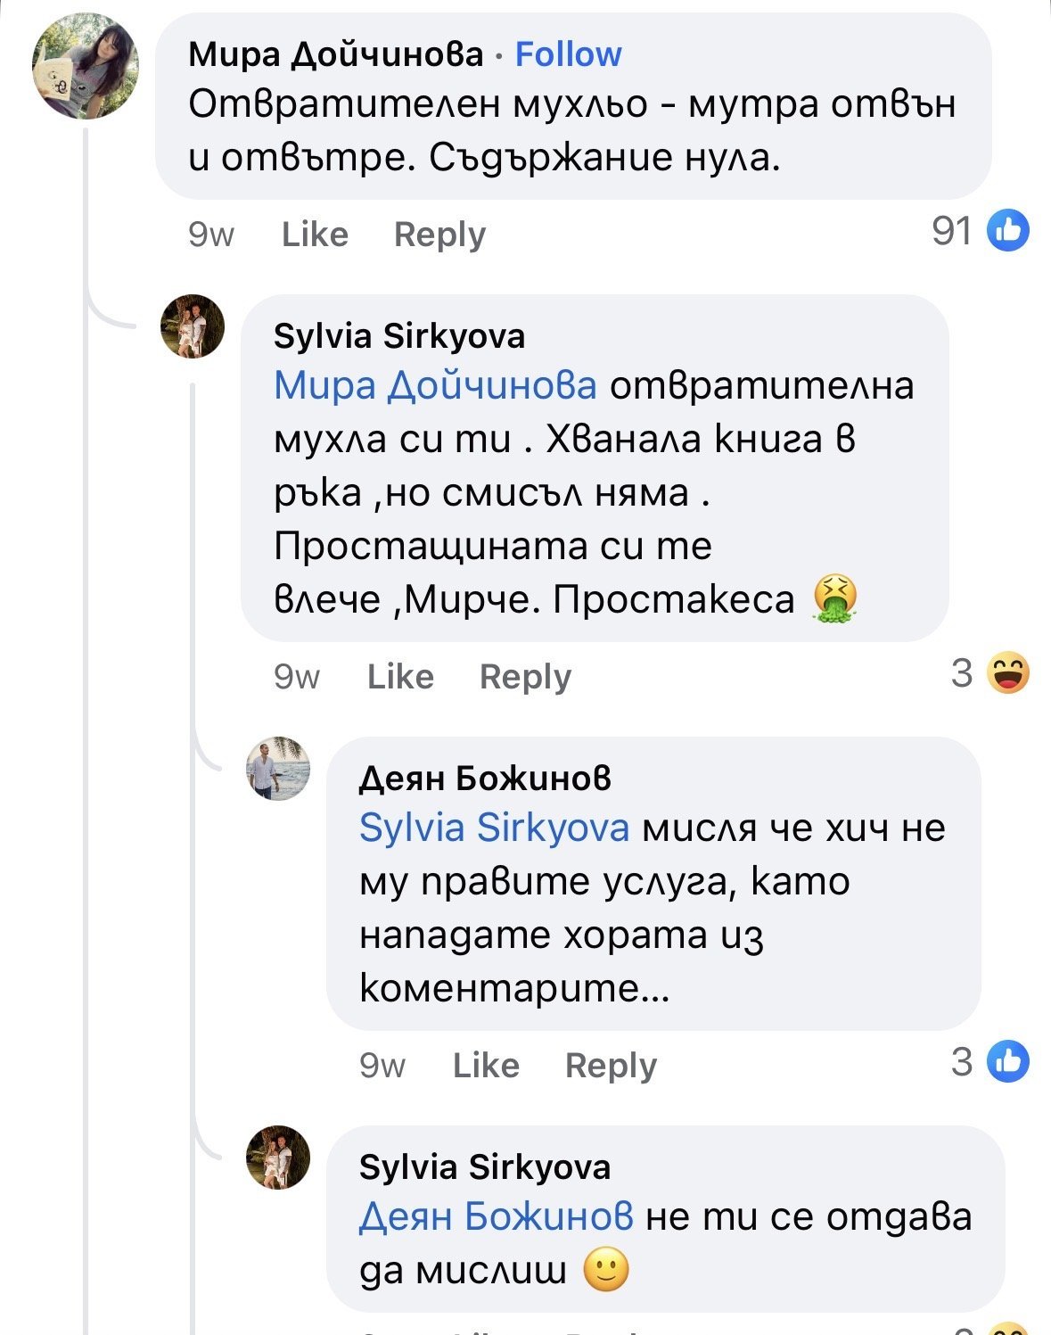Open Мира Дойчинова's profile picture
The image size is (1051, 1335).
[86, 66]
